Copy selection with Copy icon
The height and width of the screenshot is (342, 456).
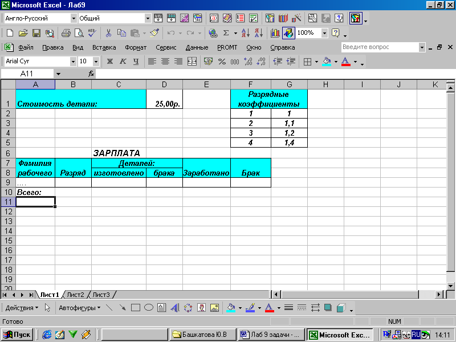[x=121, y=33]
